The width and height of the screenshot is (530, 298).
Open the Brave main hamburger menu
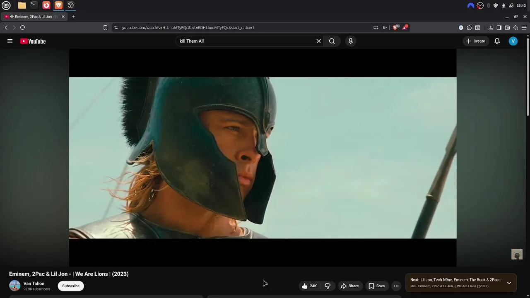tap(524, 28)
